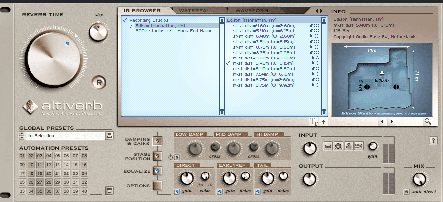Open the Global Presets stepper arrows
443x202 pixels.
click(22, 136)
